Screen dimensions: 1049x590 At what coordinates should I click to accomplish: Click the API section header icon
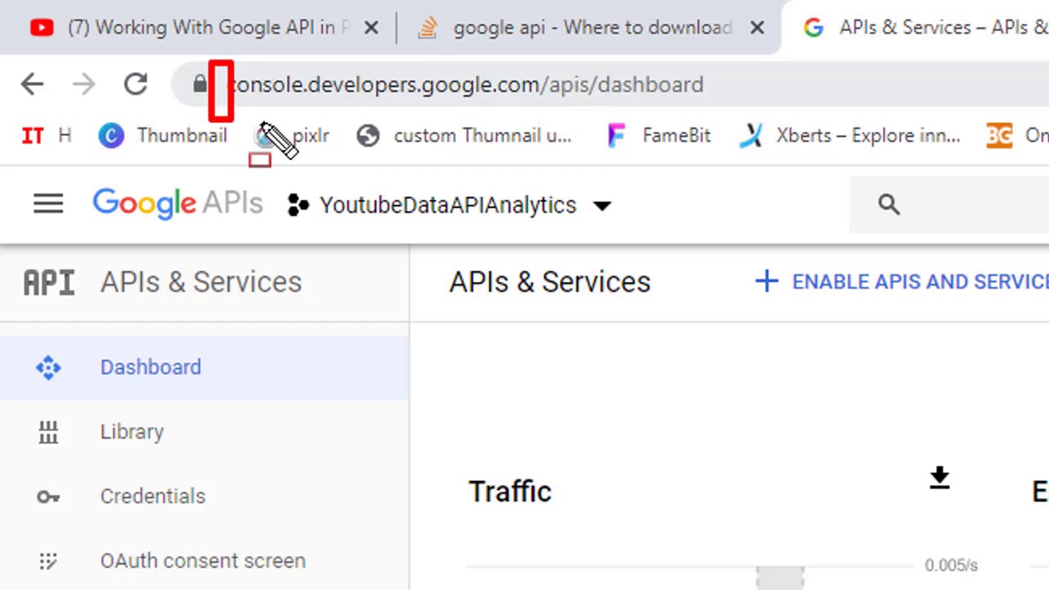pos(49,282)
